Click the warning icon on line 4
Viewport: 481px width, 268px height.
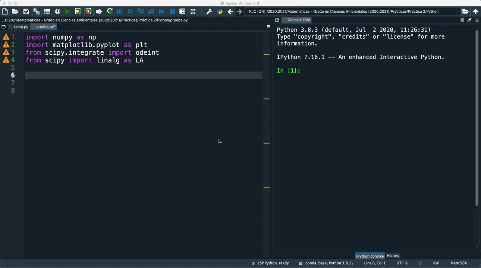6,60
